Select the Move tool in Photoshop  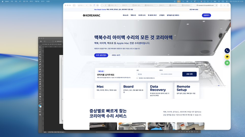(x=40, y=47)
